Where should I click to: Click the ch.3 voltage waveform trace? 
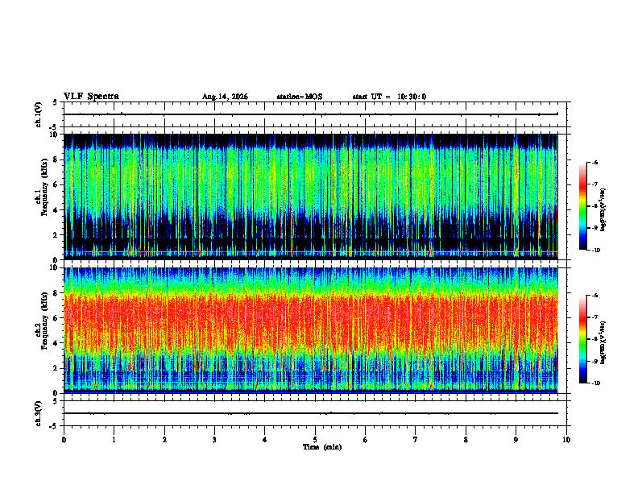tap(311, 413)
